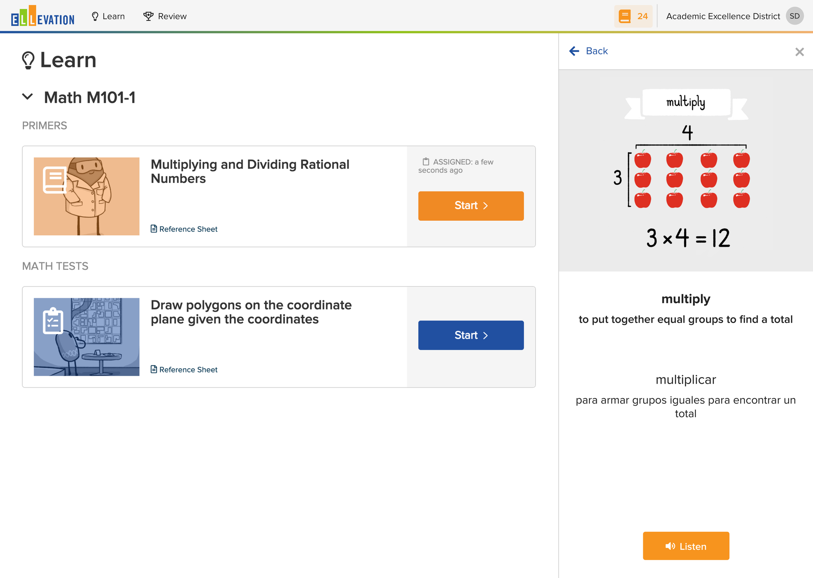Click the ASSIGNED clipboard icon
This screenshot has height=578, width=813.
426,161
